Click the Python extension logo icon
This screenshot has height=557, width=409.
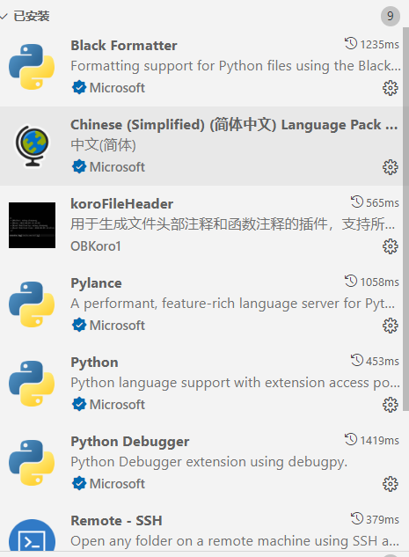pyautogui.click(x=32, y=384)
